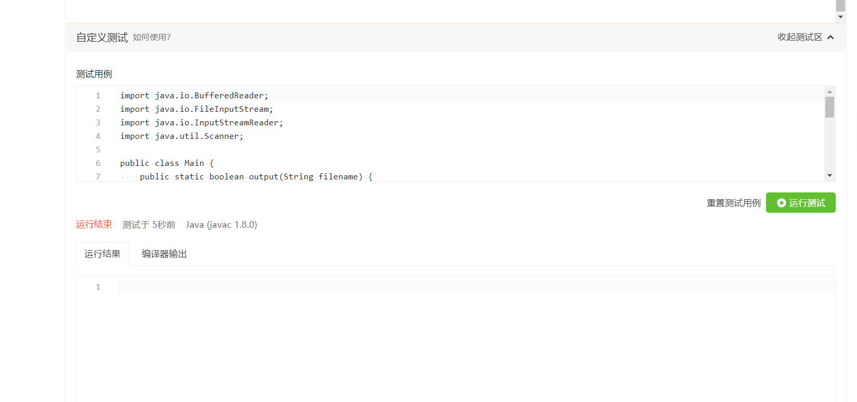Click the play icon inside 运行测试 button
This screenshot has height=402, width=857.
point(781,203)
